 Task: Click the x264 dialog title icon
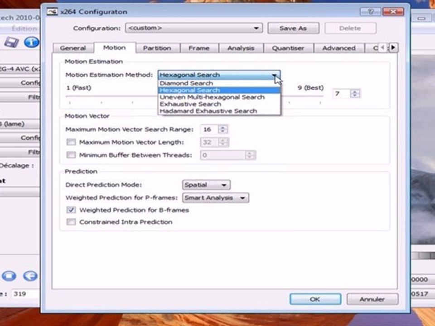coord(52,12)
